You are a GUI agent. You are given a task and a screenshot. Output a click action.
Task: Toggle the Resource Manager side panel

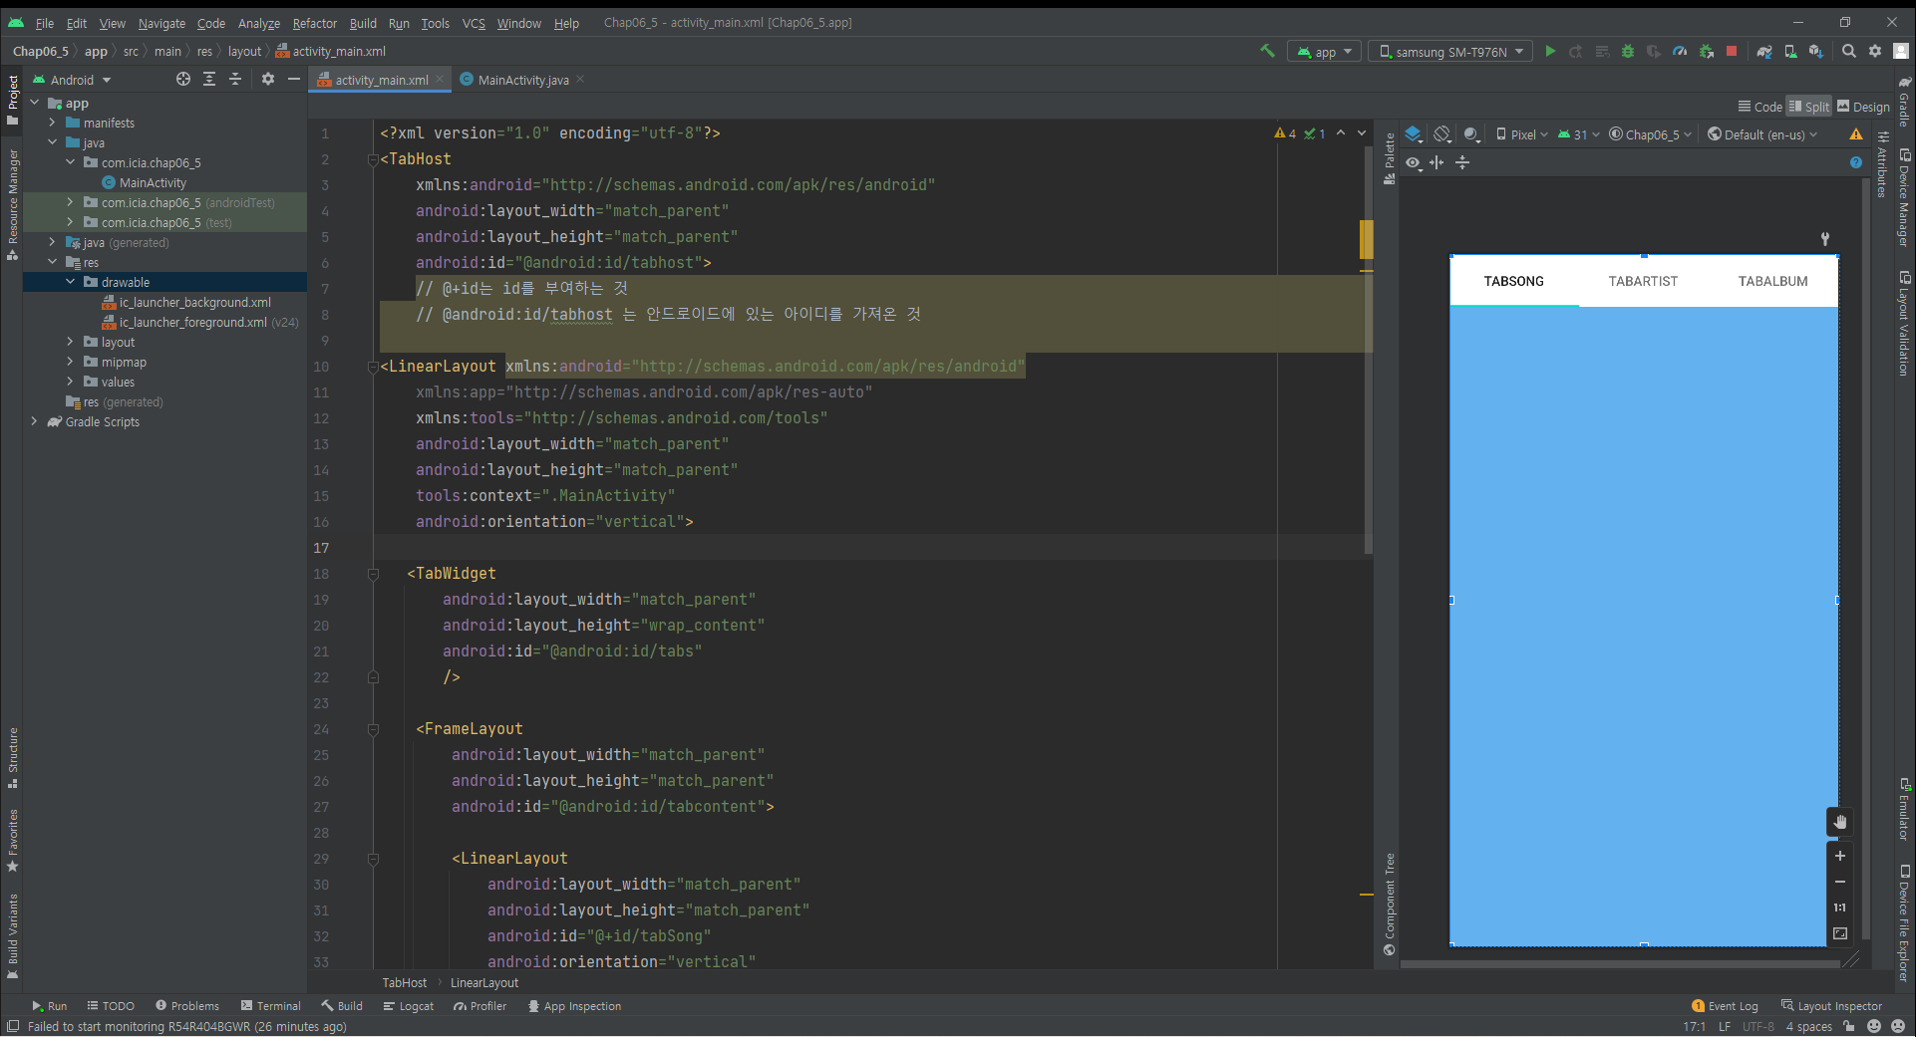pyautogui.click(x=12, y=205)
